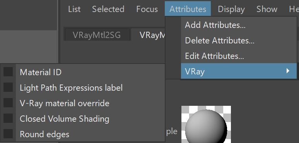This screenshot has height=143, width=299.
Task: Open the Selected menu
Action: coord(108,9)
